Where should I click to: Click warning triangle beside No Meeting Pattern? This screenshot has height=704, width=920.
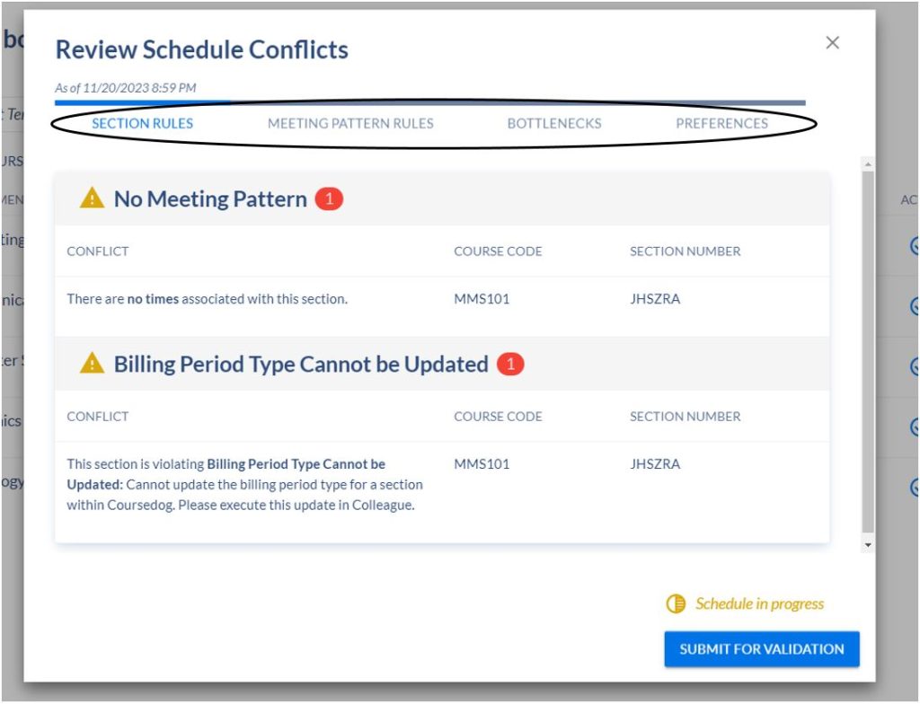[x=92, y=198]
